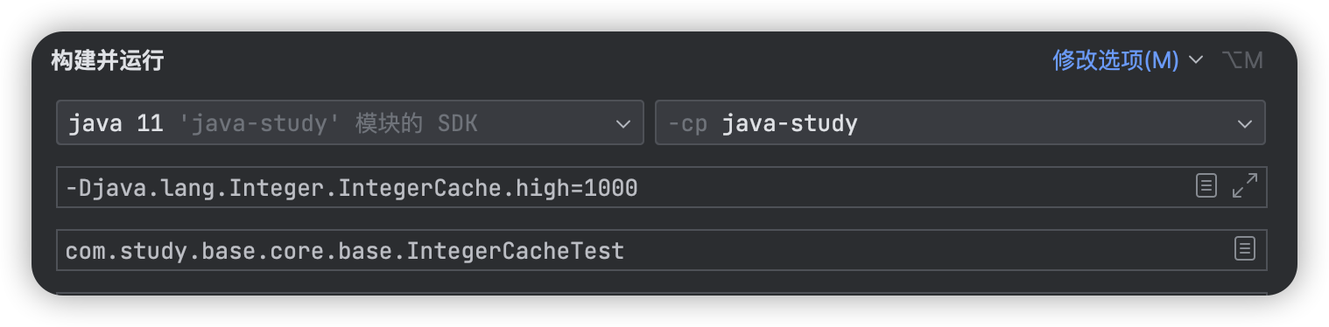Click the browse icon in main class field
Image resolution: width=1329 pixels, height=327 pixels.
click(x=1244, y=248)
